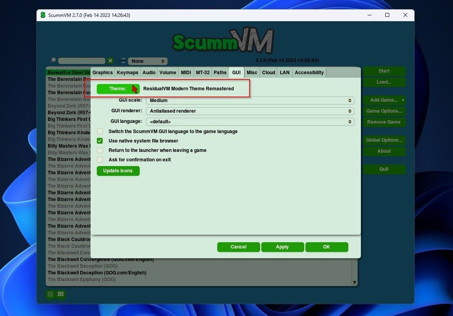Switch to the Graphics tab
Viewport: 453px width, 316px height.
pos(103,73)
